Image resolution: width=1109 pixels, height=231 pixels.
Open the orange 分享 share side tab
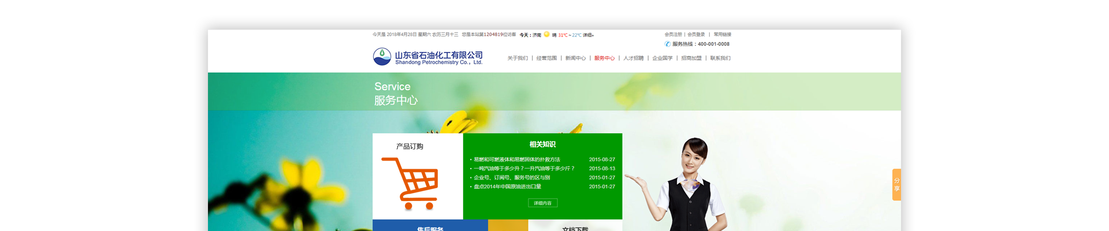896,185
